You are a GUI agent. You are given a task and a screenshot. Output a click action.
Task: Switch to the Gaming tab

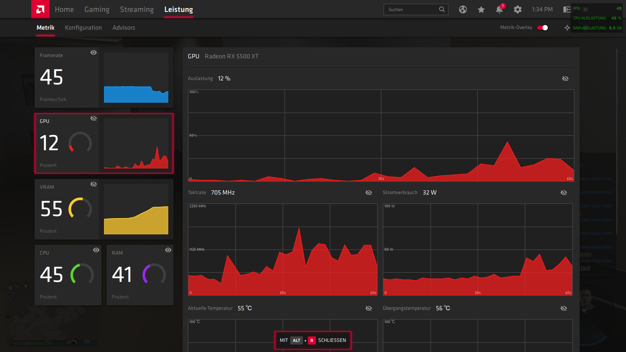tap(97, 9)
